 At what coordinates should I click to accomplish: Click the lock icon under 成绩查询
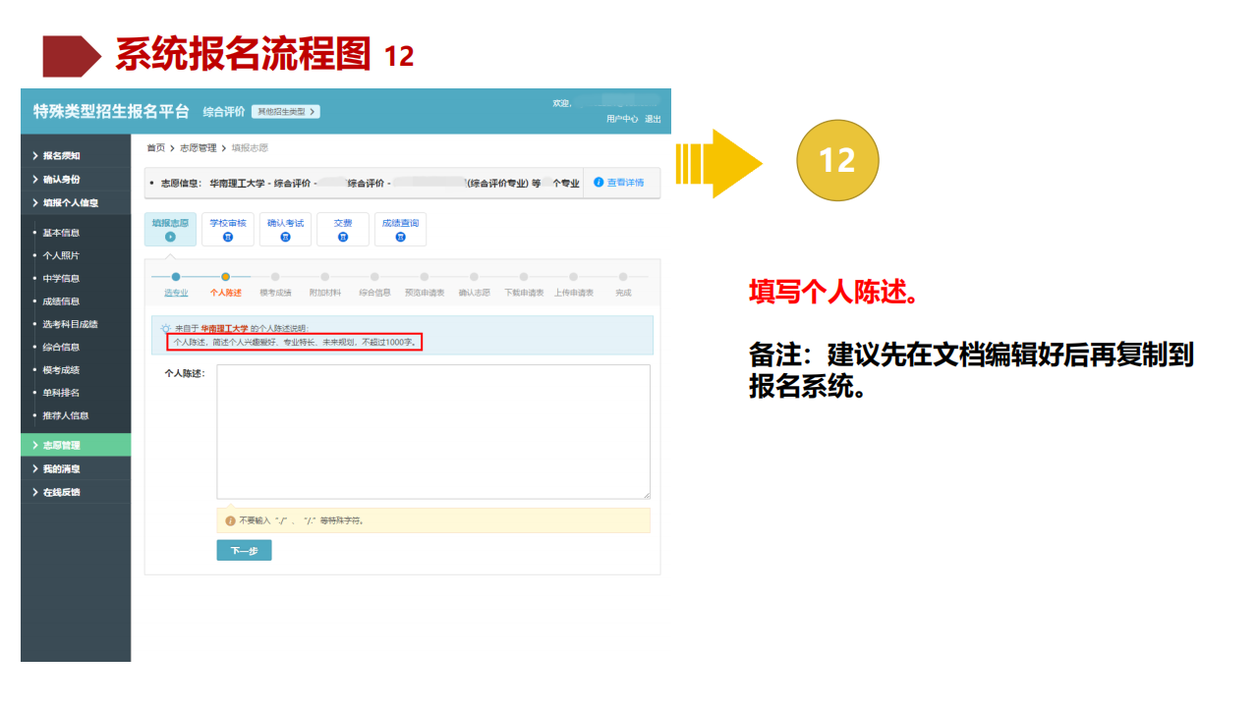click(400, 237)
